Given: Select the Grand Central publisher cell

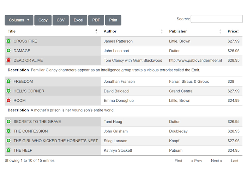Looking at the screenshot, I should coord(195,91).
